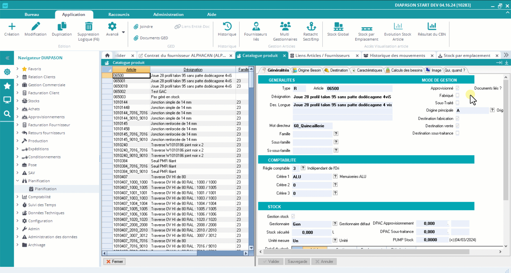Click the Famille input field

[312, 134]
